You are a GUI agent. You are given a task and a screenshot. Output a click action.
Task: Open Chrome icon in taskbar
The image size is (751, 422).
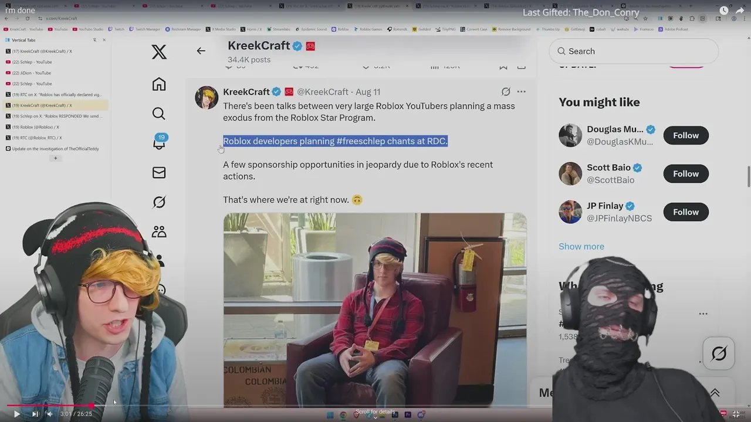pos(343,415)
